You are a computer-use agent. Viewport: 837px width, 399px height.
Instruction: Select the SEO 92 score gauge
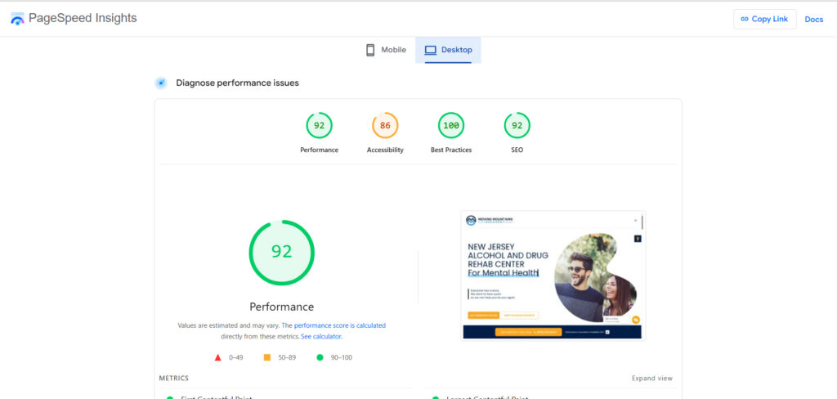click(517, 126)
